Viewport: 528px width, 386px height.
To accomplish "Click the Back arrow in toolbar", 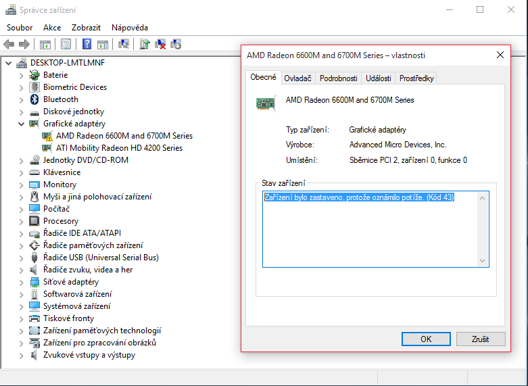I will click(8, 44).
